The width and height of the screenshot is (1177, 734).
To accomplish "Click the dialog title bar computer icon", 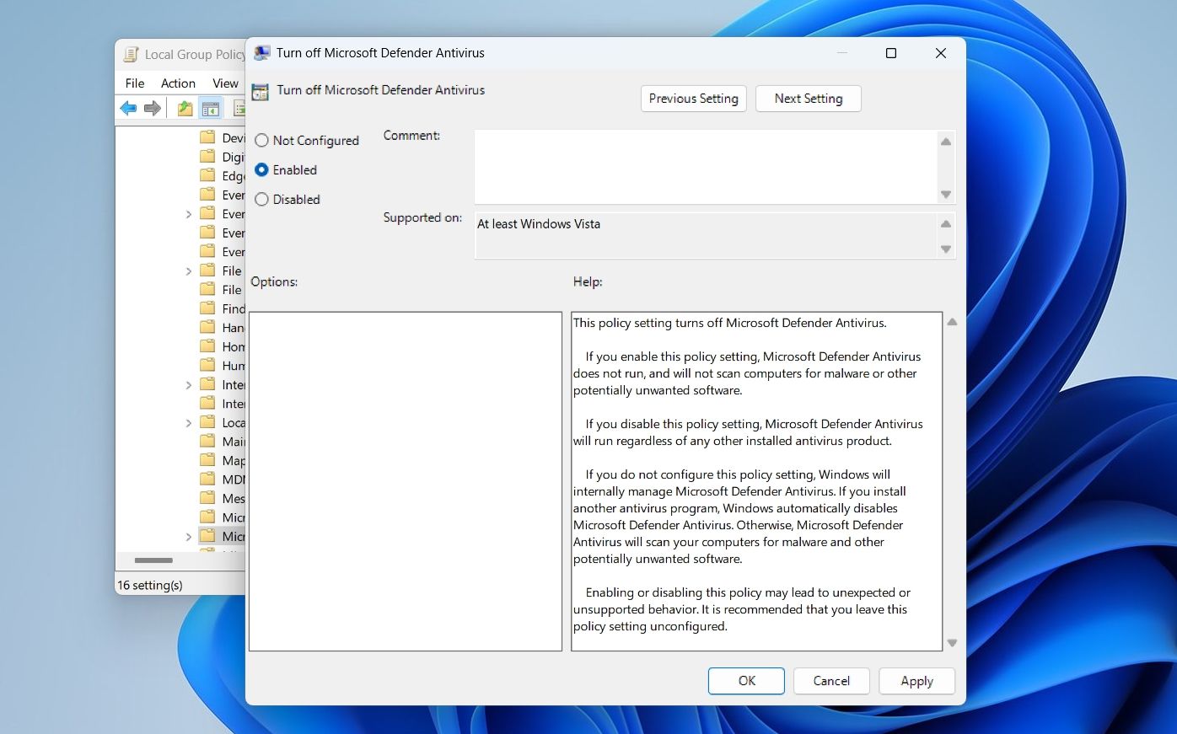I will click(262, 52).
